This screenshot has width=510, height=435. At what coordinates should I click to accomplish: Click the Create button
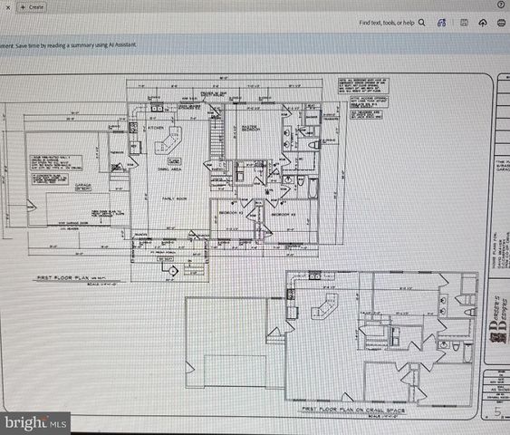32,7
